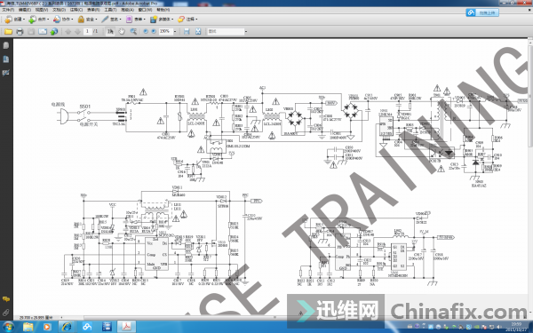Open the Forms (表单) menu in menu bar
The image size is (533, 333).
click(93, 10)
